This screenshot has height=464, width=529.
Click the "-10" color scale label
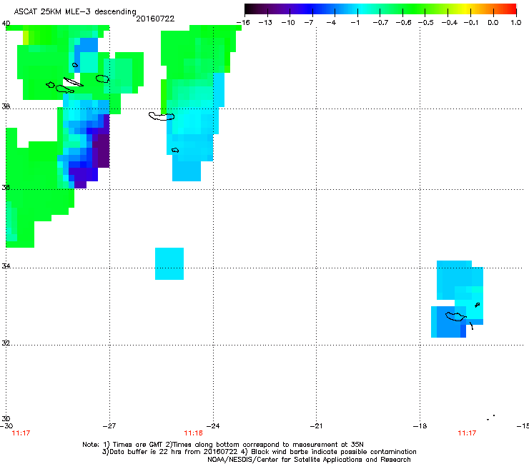288,23
